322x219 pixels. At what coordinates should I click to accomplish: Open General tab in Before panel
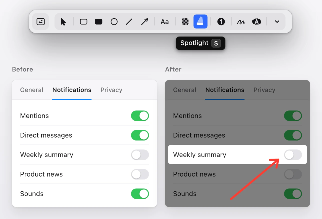32,90
